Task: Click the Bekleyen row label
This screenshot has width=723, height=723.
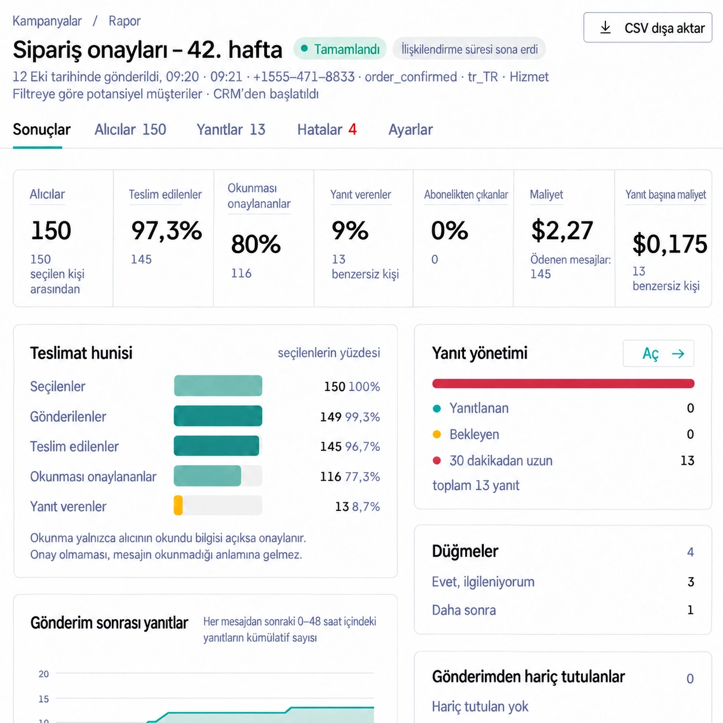Action: (474, 434)
